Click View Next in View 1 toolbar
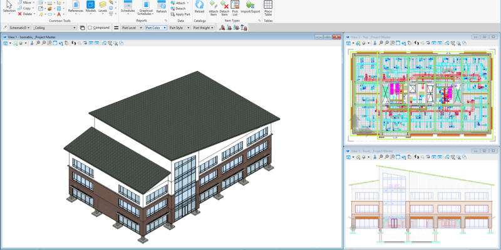Viewport: 501px width, 250px height. pyautogui.click(x=96, y=43)
